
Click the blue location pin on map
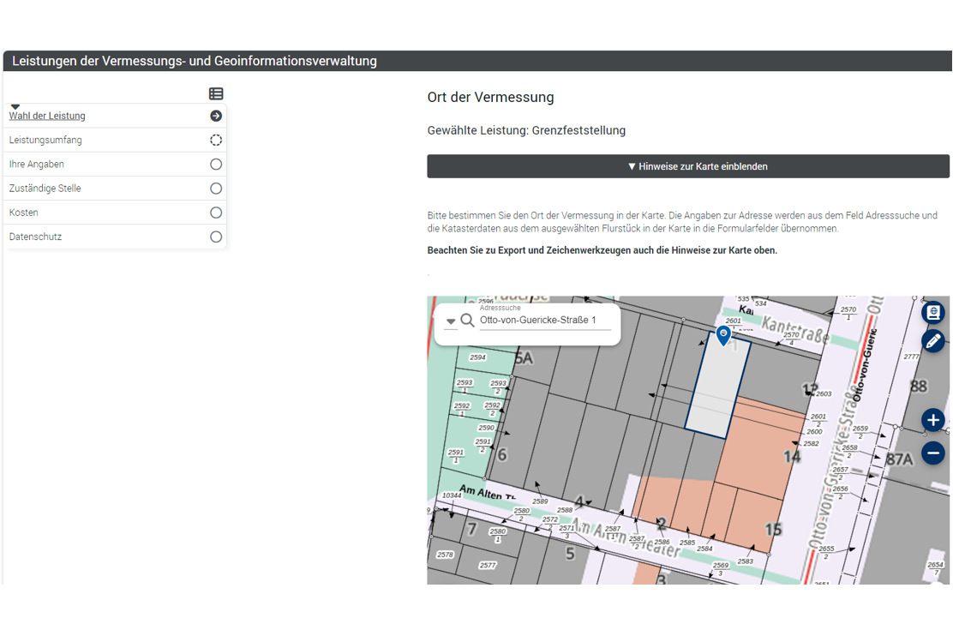click(723, 334)
